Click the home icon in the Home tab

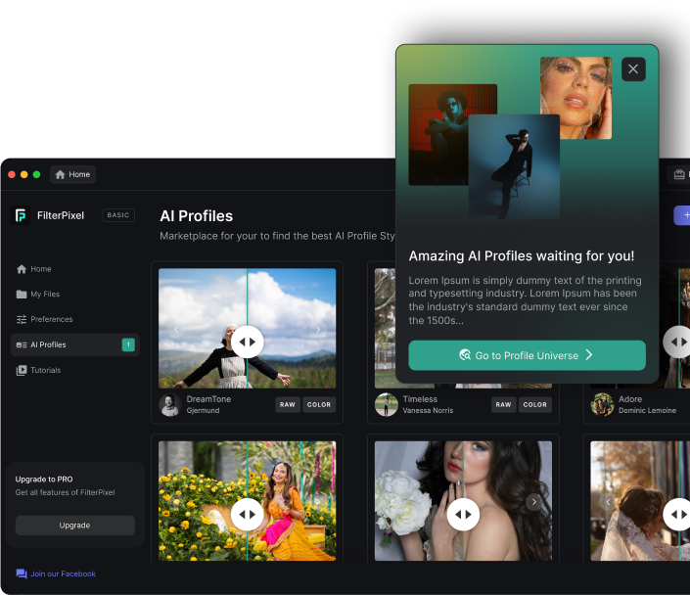tap(61, 174)
